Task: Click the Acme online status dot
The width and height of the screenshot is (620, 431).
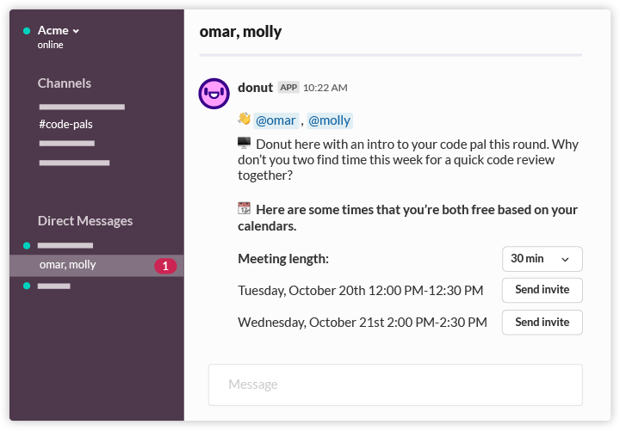Action: (27, 31)
